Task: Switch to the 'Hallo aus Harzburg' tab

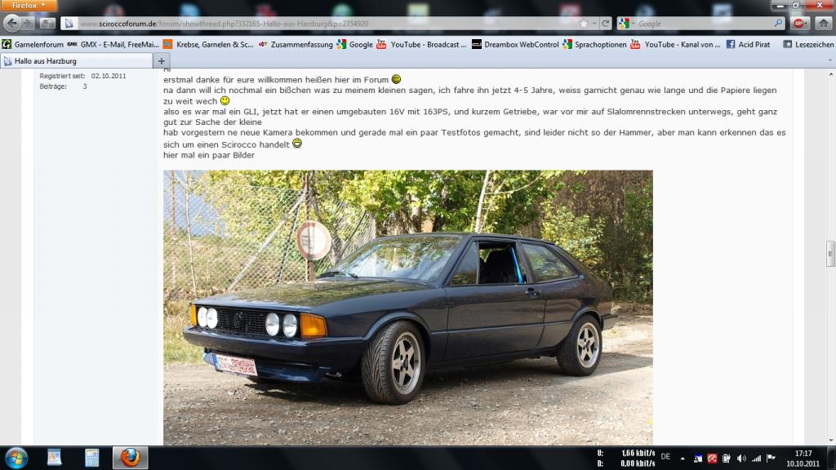Action: tap(75, 61)
